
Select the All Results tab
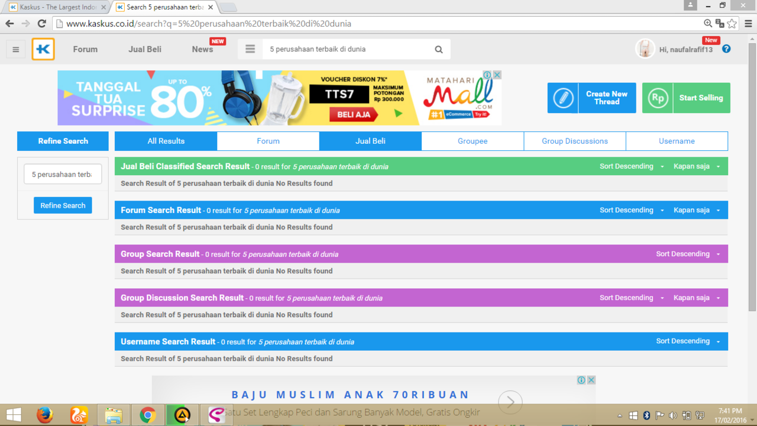(x=166, y=141)
